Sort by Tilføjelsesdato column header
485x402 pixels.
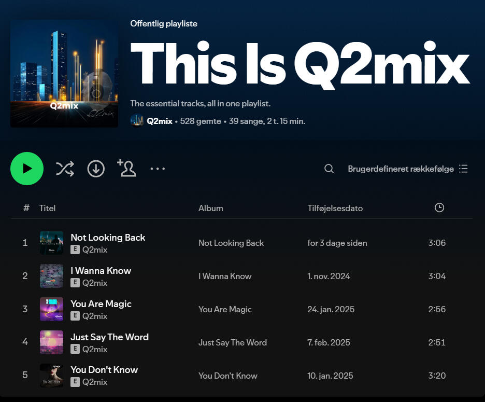pyautogui.click(x=335, y=208)
